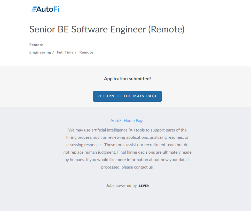Click the Engineering department label

(x=40, y=52)
